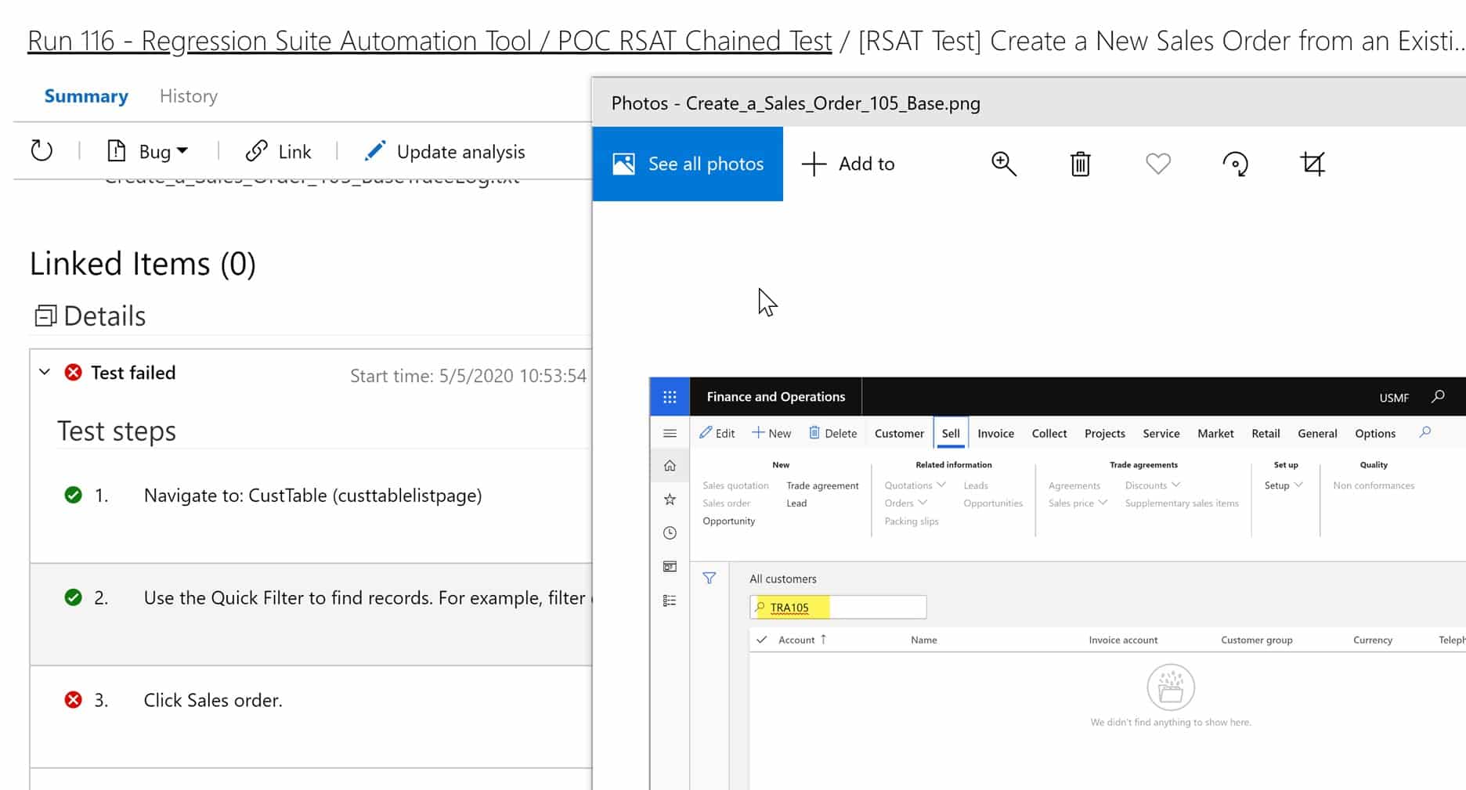Click Lead under the New group

coord(796,503)
